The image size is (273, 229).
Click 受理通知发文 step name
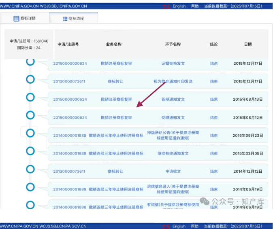(173, 118)
